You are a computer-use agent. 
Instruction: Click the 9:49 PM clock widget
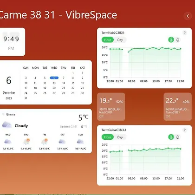11,42
